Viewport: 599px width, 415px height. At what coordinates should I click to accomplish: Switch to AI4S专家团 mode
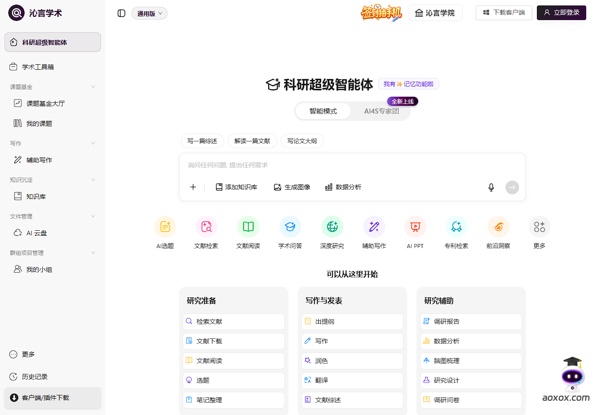coord(381,111)
